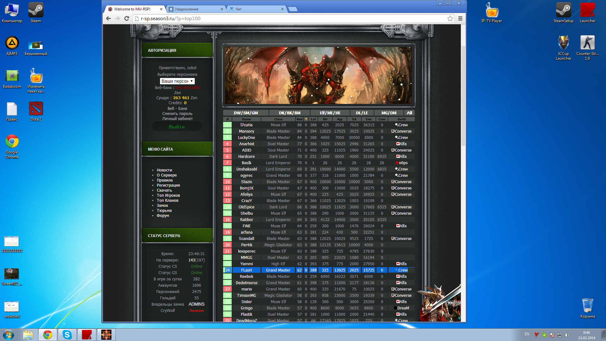
Task: Open Форум in the site menu
Action: point(163,216)
